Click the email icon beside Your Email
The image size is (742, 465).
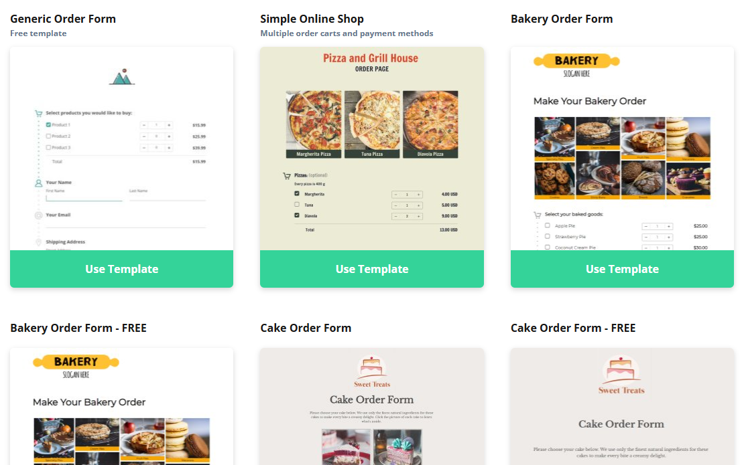click(39, 215)
